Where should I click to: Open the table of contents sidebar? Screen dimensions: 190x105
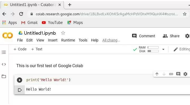4,52
